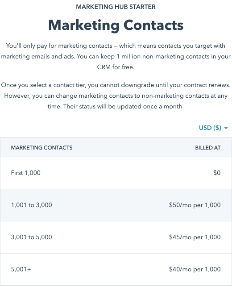The image size is (232, 287).
Task: Click the $40/mo per 1,000 price
Action: 195,270
